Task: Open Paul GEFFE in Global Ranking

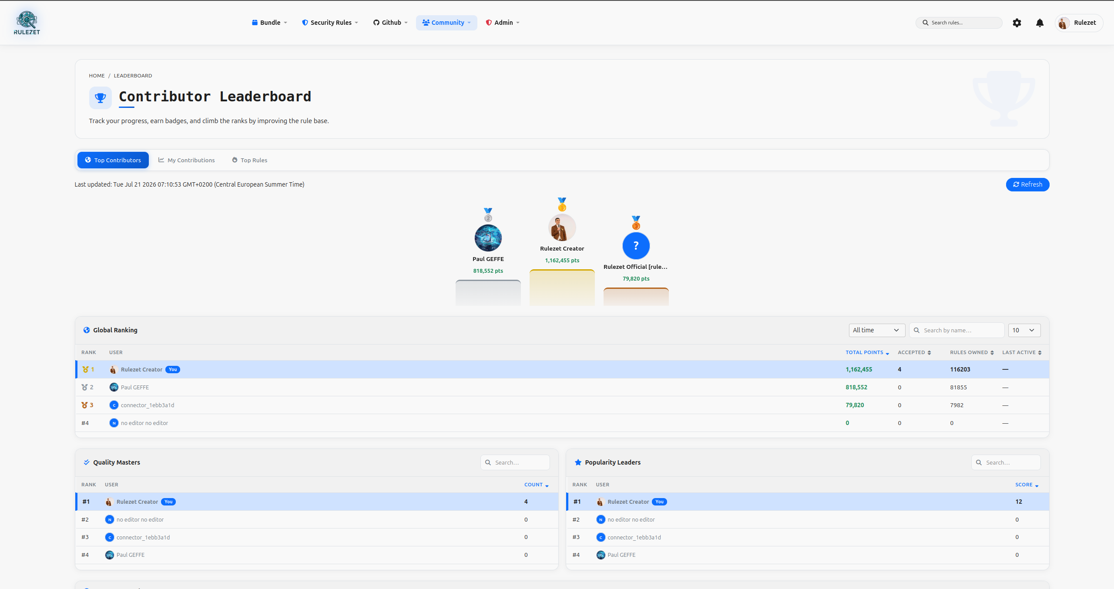Action: coord(135,387)
